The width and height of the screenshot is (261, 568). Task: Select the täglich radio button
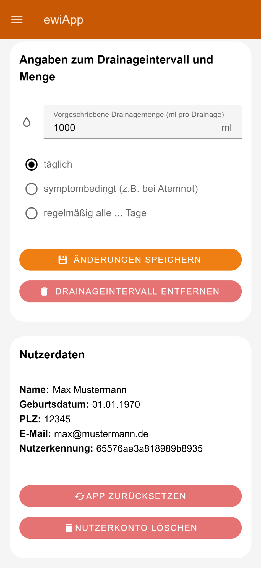click(x=32, y=164)
